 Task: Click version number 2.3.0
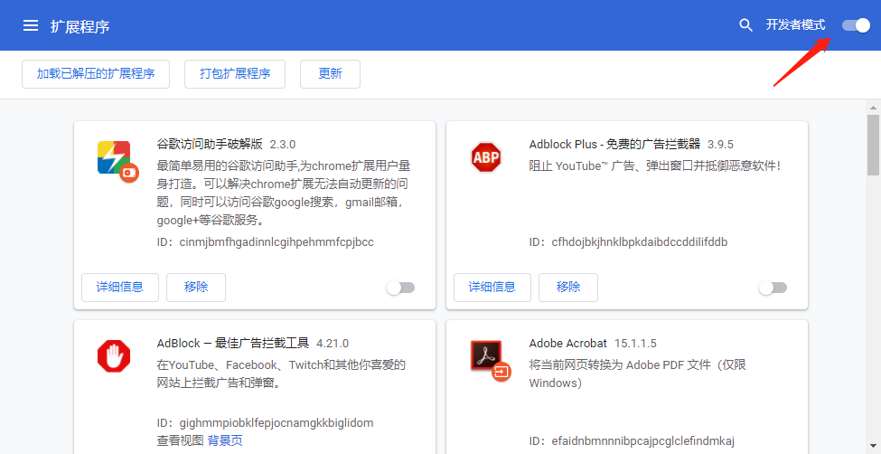pos(283,145)
